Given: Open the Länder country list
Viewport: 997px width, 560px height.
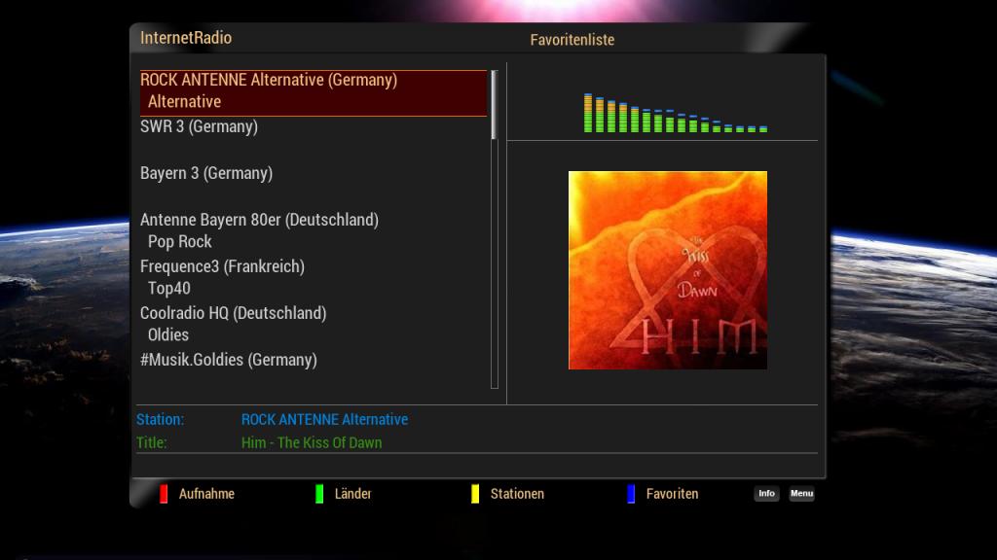Looking at the screenshot, I should point(352,494).
